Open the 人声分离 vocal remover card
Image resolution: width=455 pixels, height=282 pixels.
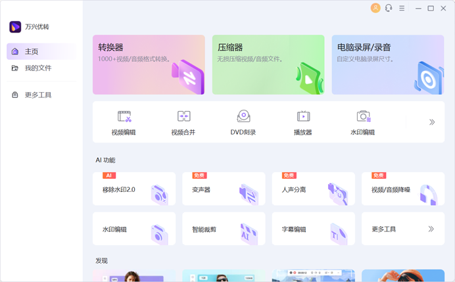coord(314,189)
